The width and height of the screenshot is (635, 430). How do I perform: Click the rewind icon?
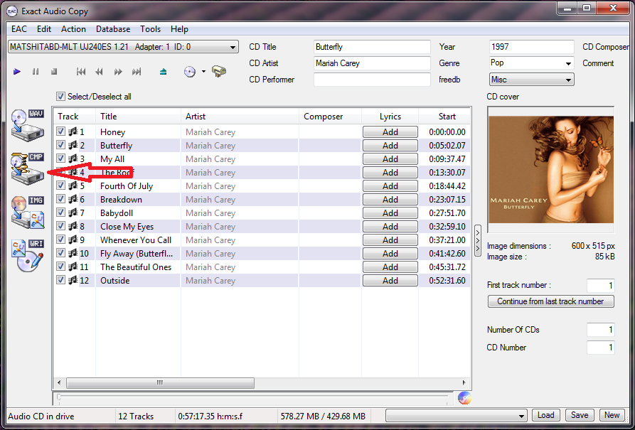pyautogui.click(x=100, y=72)
